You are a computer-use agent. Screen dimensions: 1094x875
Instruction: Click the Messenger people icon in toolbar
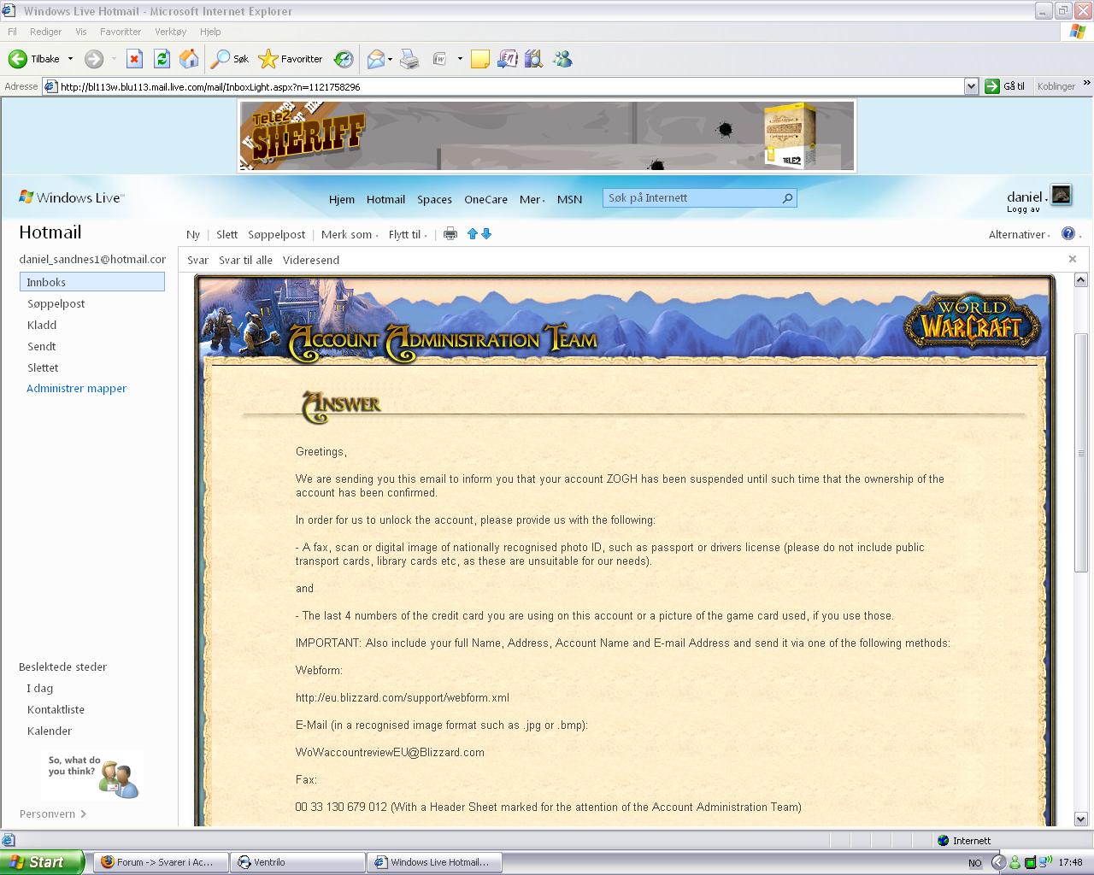[562, 59]
